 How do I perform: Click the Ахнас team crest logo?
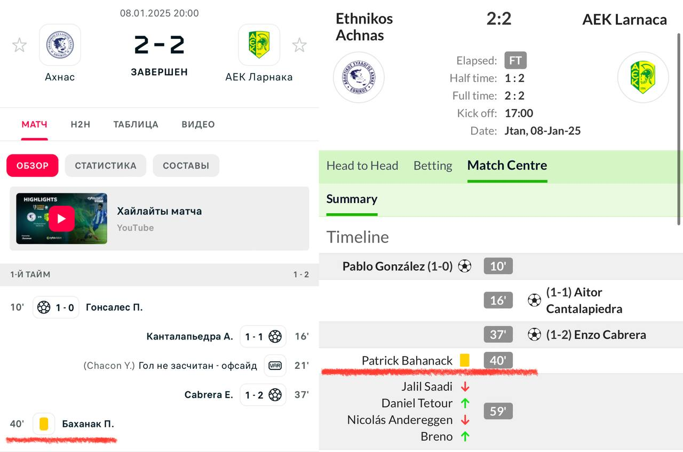(60, 45)
